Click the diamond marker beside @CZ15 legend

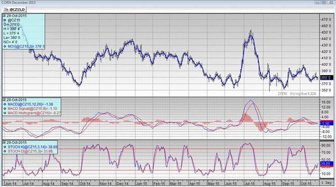(5, 20)
